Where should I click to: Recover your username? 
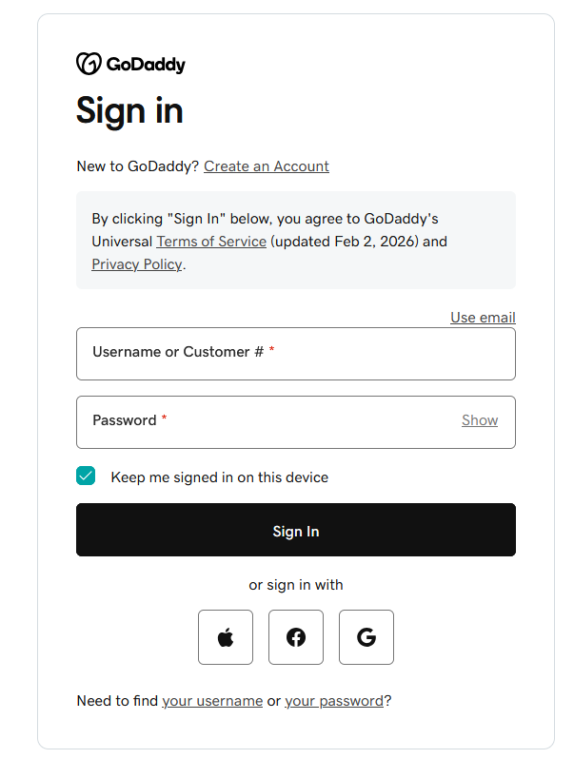point(211,700)
